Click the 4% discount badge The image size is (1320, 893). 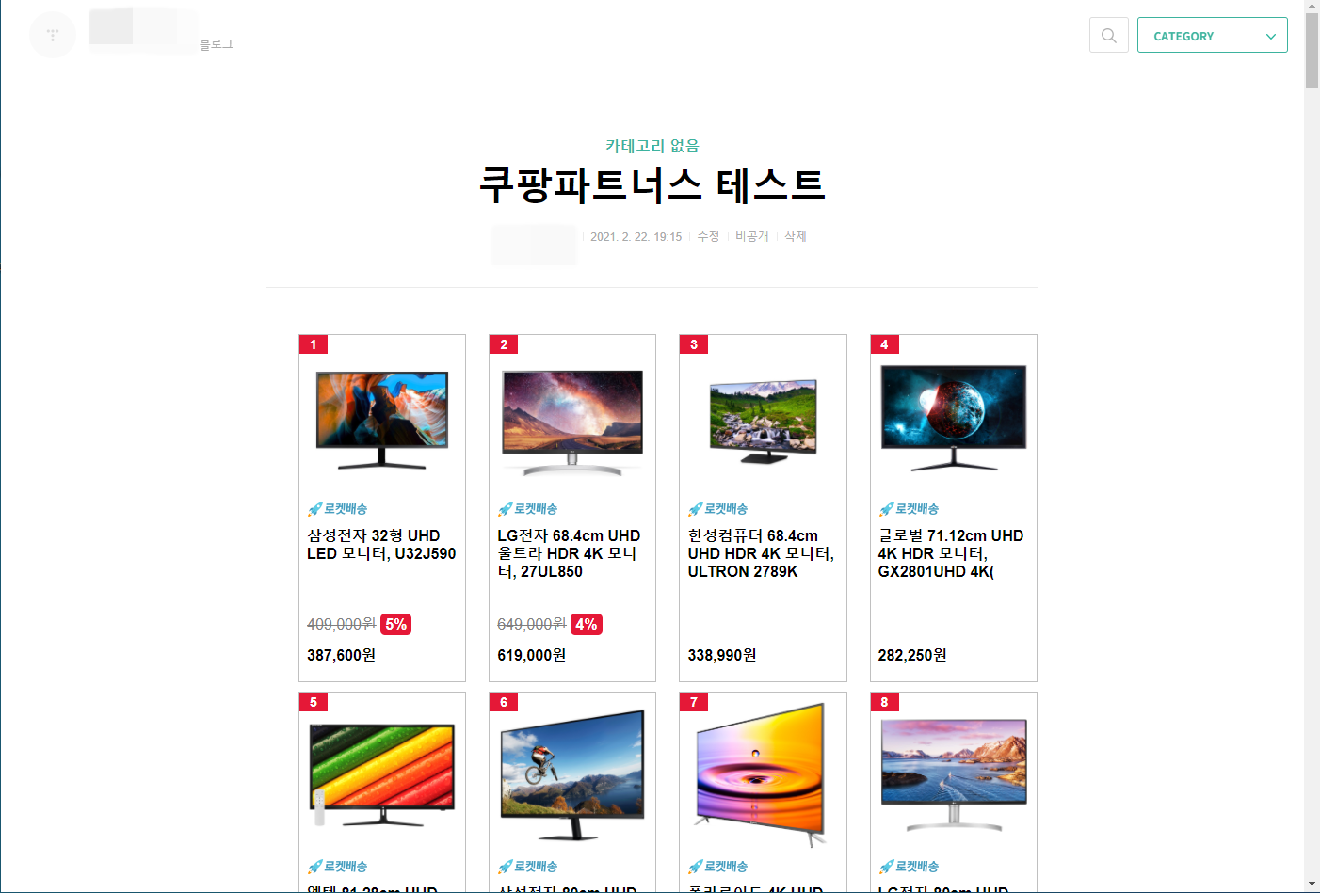tap(586, 624)
